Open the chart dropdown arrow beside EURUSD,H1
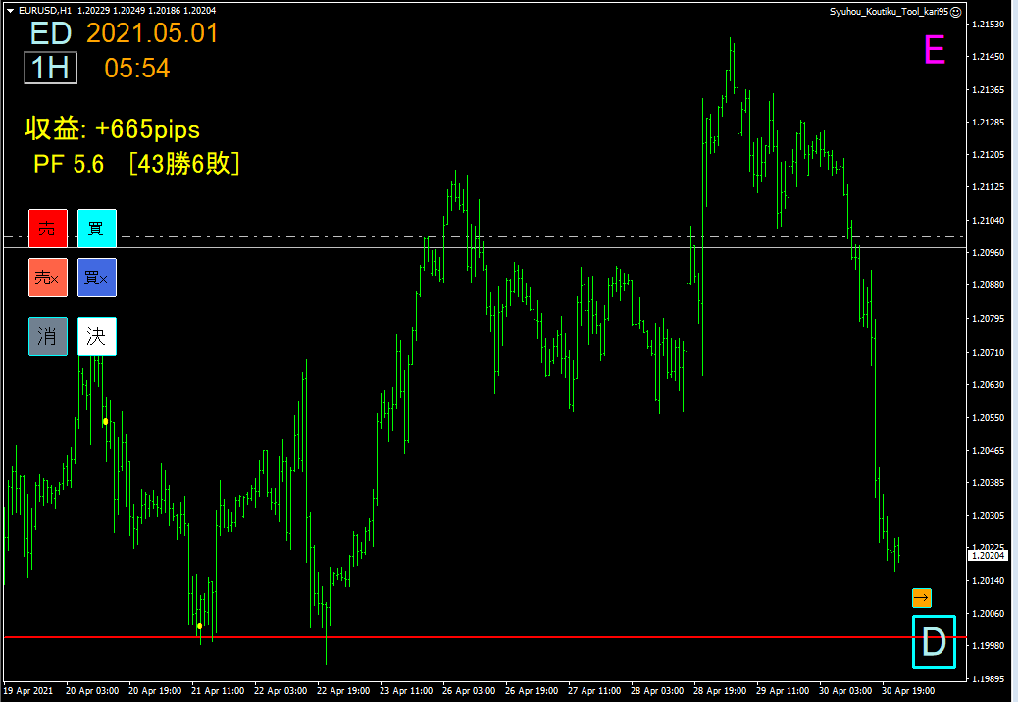Viewport: 1018px width, 702px height. point(10,11)
